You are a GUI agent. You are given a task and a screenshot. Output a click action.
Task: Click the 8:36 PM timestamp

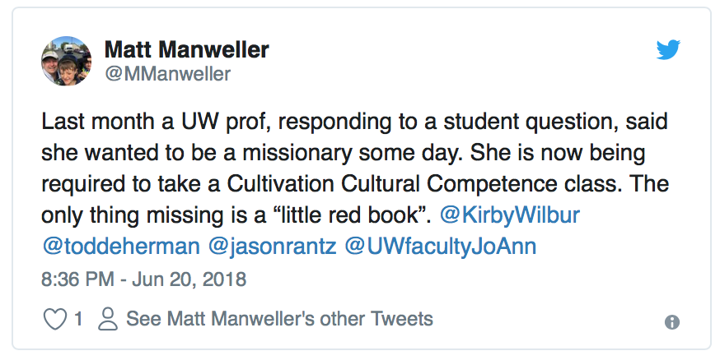coord(77,279)
